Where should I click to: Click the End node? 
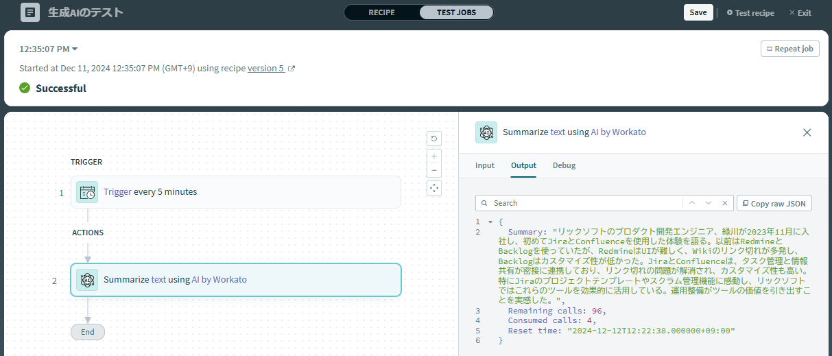coord(88,332)
